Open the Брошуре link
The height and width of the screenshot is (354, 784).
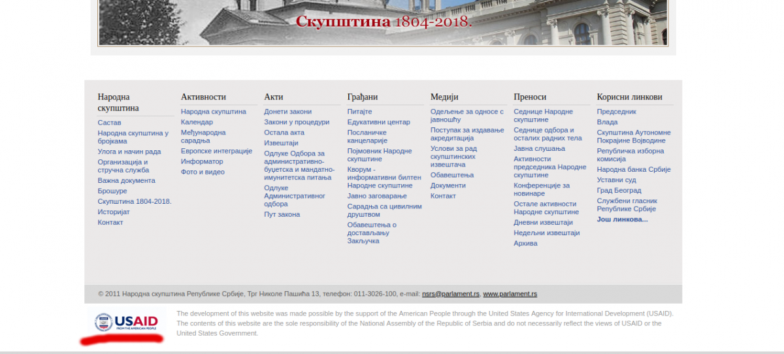pos(112,191)
